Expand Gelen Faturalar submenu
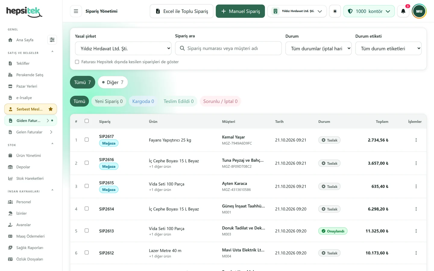434x271 pixels. 51,132
